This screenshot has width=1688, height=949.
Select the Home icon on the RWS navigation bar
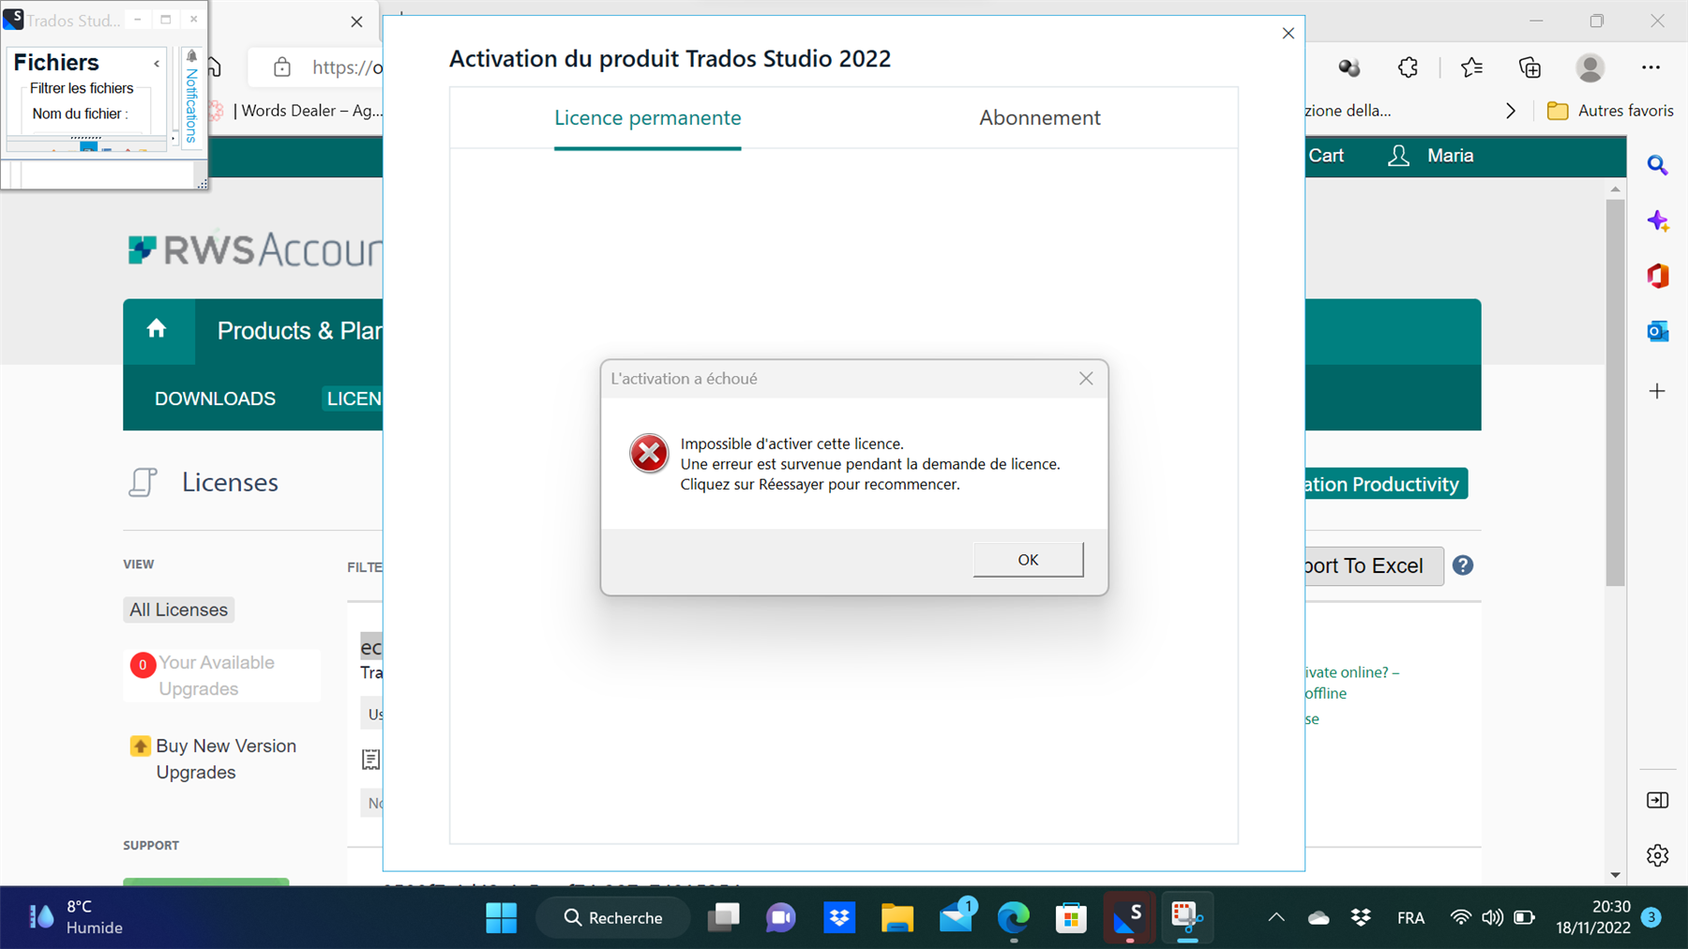[x=158, y=330]
